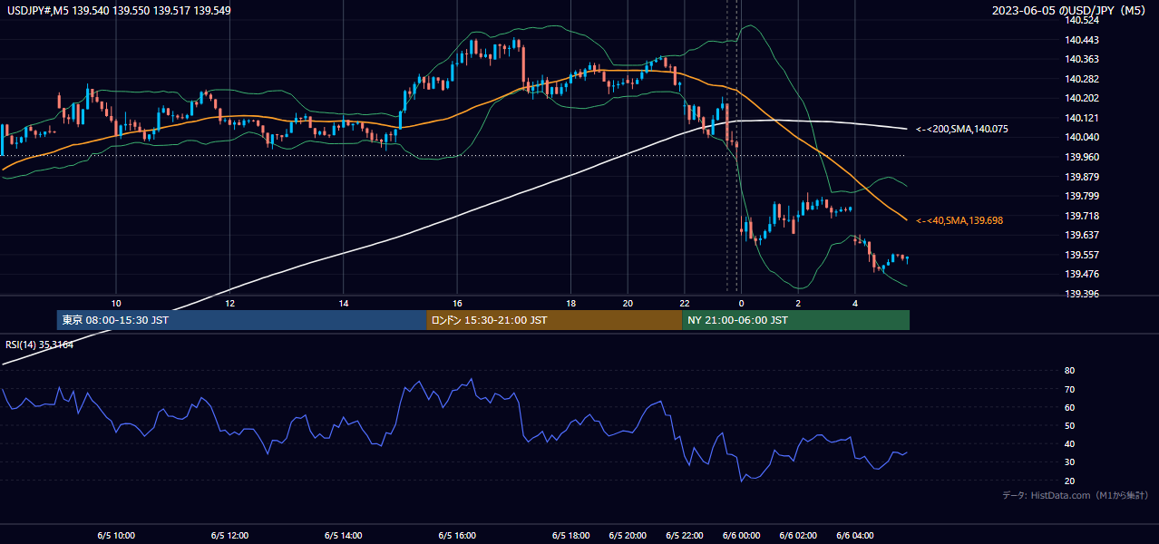Click hour tick 12 under price chart
The image size is (1159, 544).
point(229,303)
